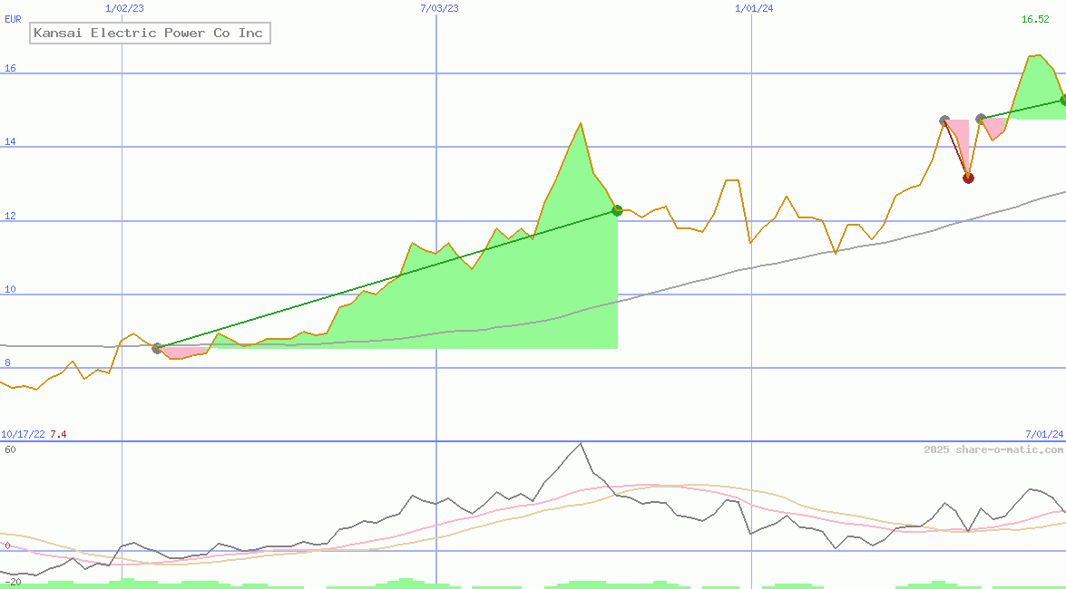Click the gray marker where the red line begins

(x=944, y=121)
